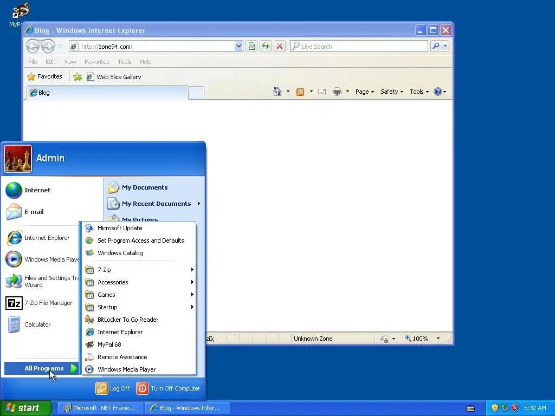Image resolution: width=555 pixels, height=416 pixels.
Task: Click the Back arrow in Internet Explorer
Action: [x=33, y=46]
